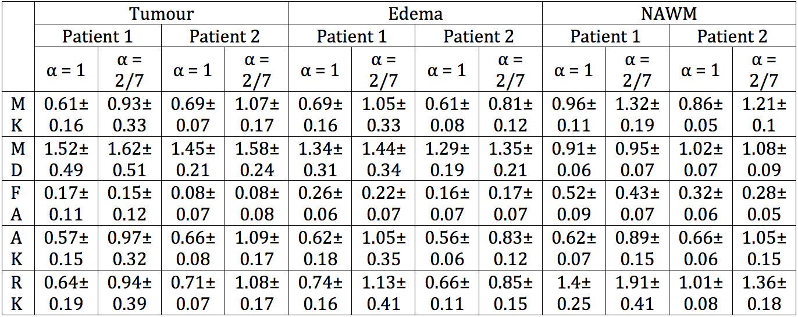Click the FA cell with 0.52±0.09
This screenshot has width=798, height=317.
pos(573,204)
